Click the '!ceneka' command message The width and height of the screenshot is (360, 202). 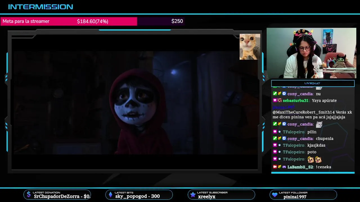point(323,167)
